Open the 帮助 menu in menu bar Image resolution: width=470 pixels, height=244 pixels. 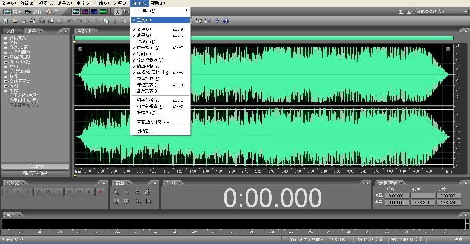(157, 3)
